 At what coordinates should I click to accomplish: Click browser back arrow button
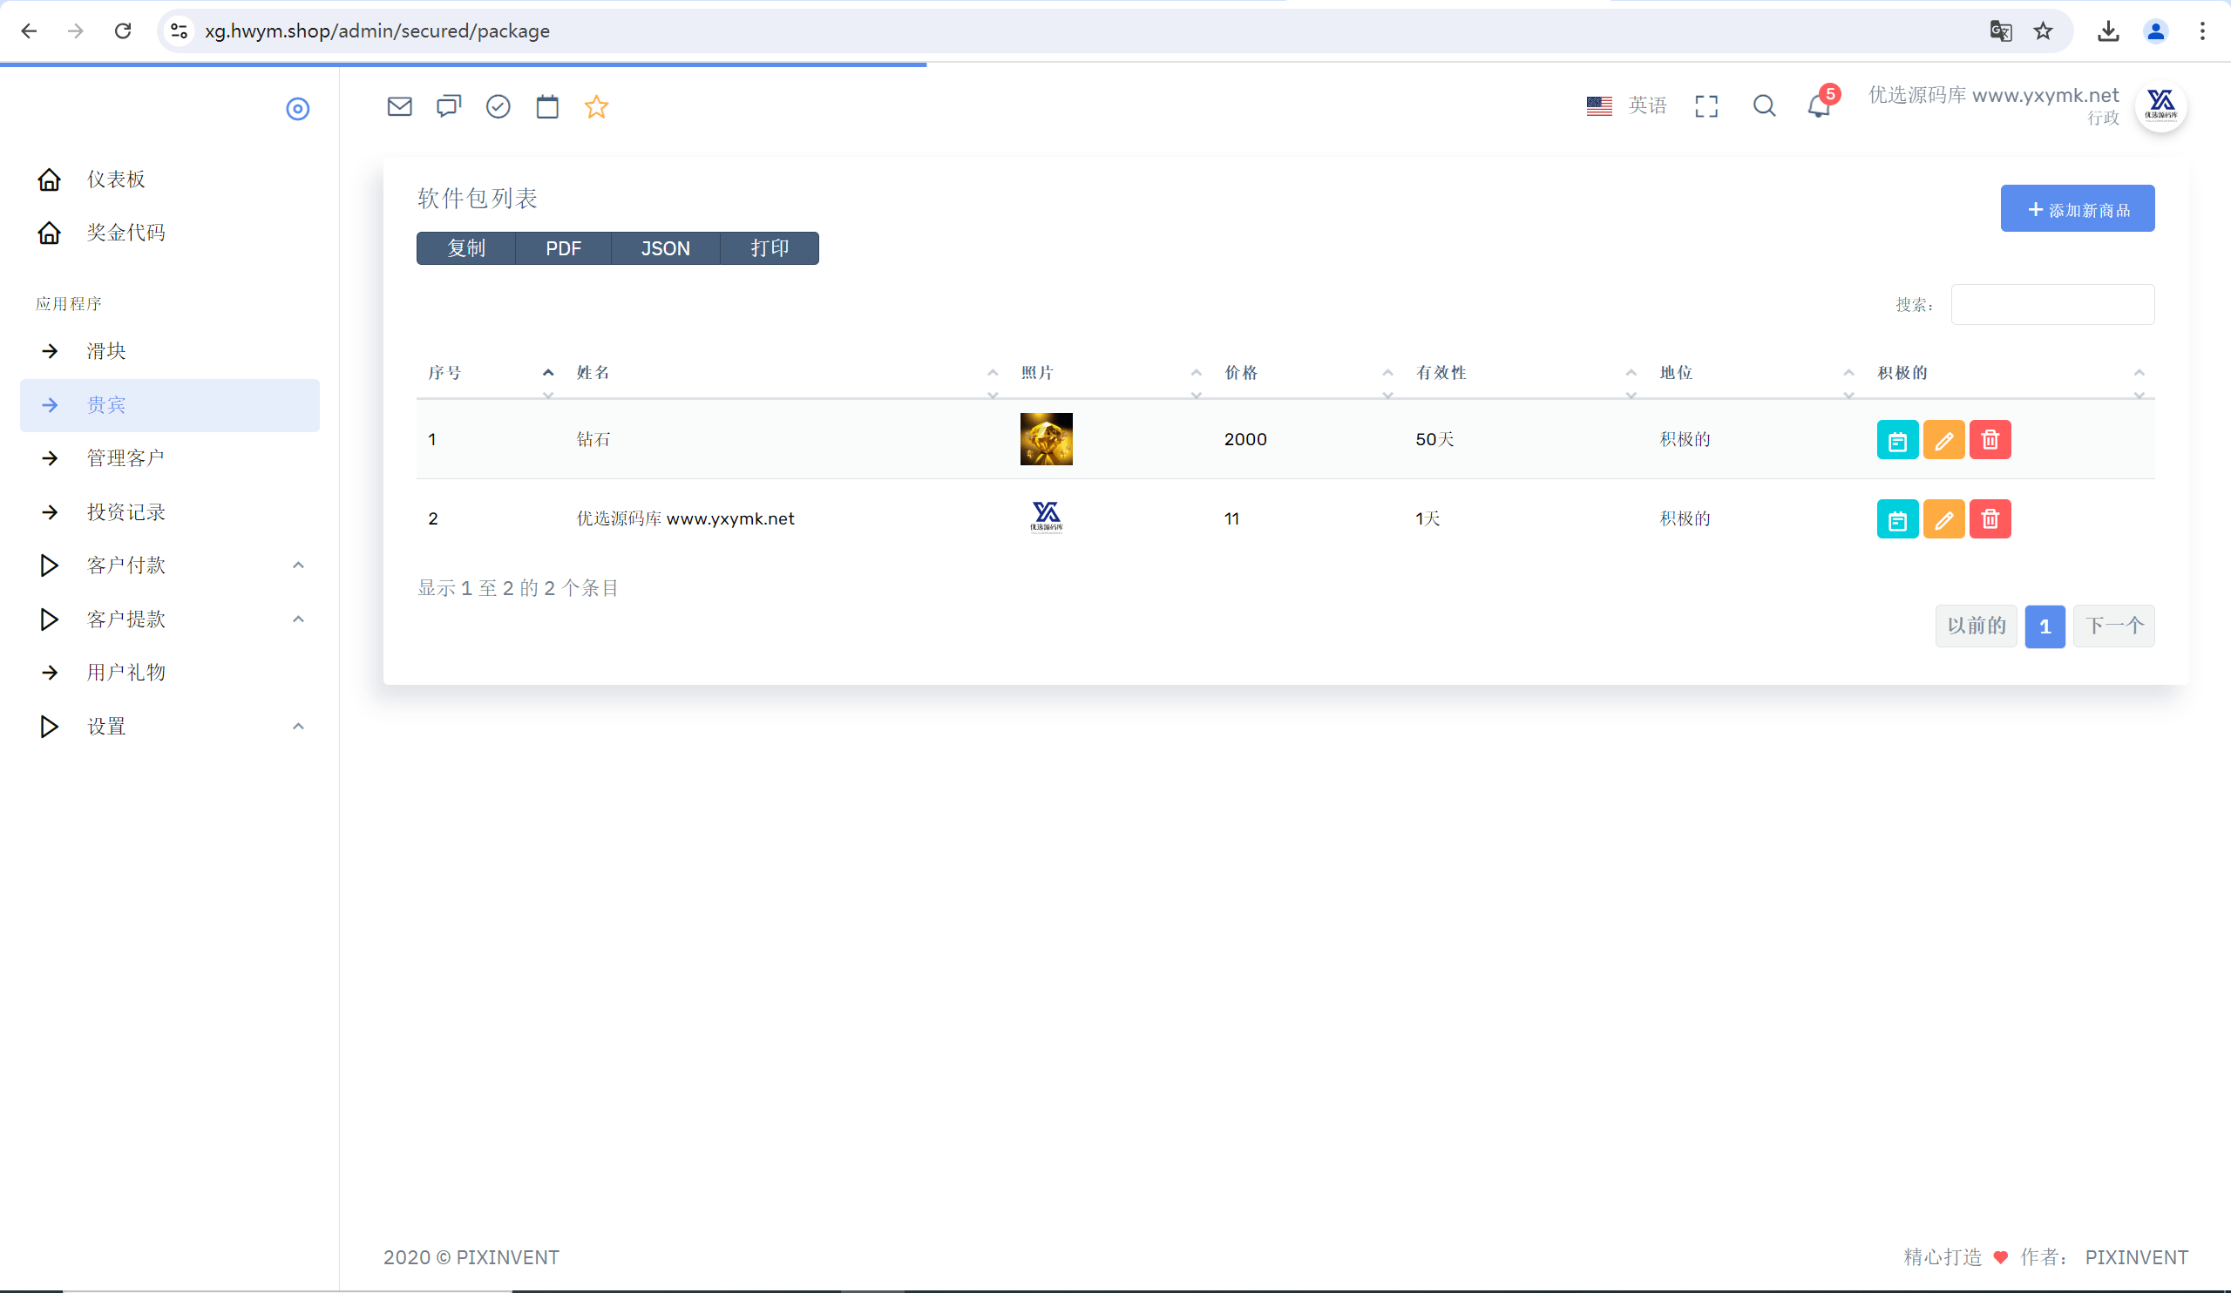tap(29, 31)
